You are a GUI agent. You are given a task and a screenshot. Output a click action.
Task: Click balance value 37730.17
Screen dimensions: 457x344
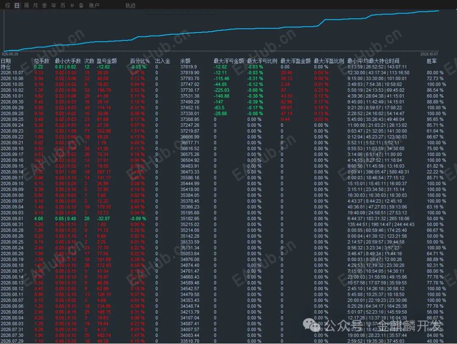click(190, 90)
